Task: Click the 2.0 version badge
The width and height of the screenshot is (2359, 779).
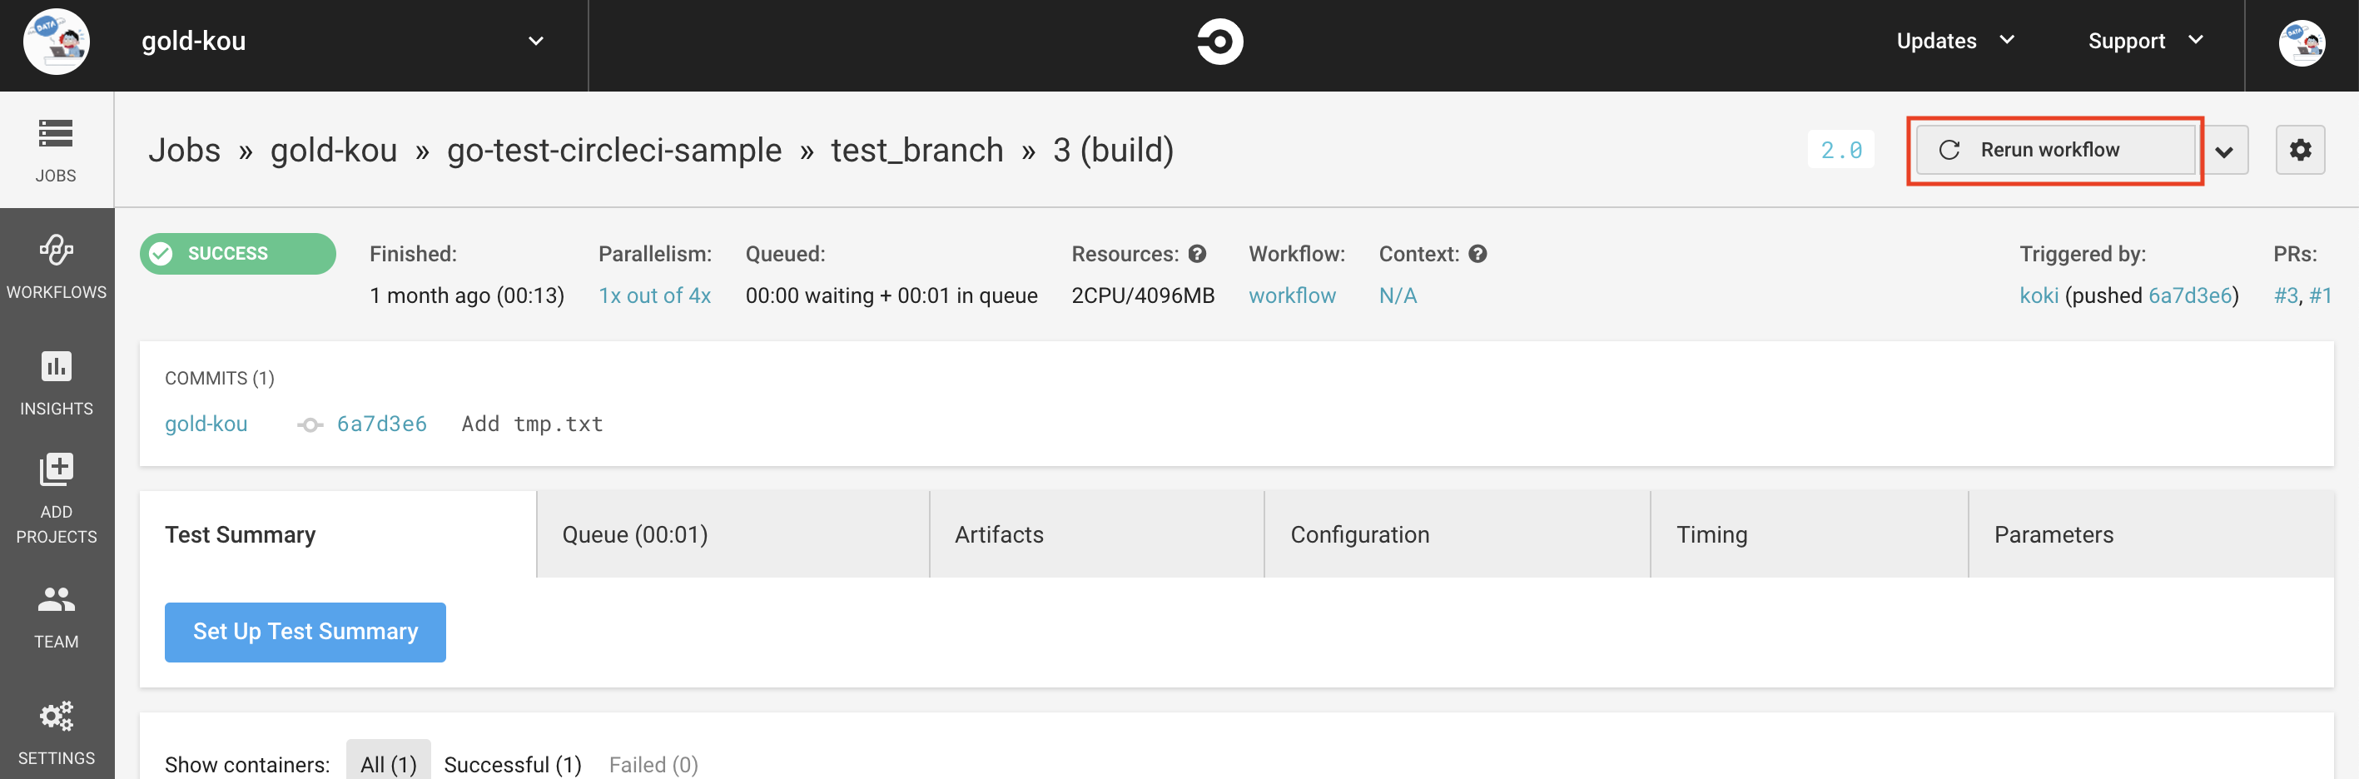Action: (x=1840, y=149)
